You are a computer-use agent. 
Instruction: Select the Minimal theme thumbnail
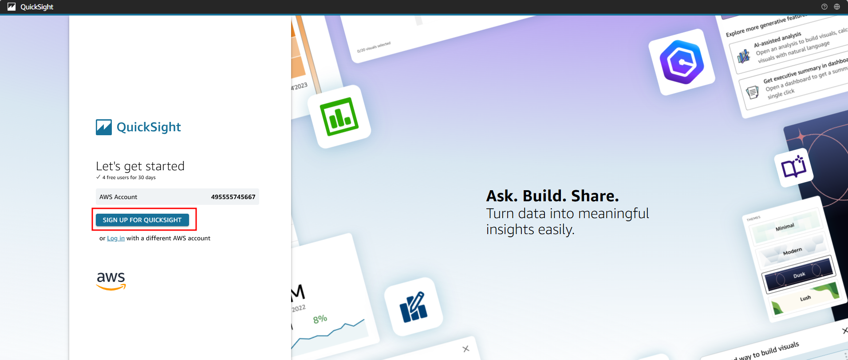coord(785,227)
